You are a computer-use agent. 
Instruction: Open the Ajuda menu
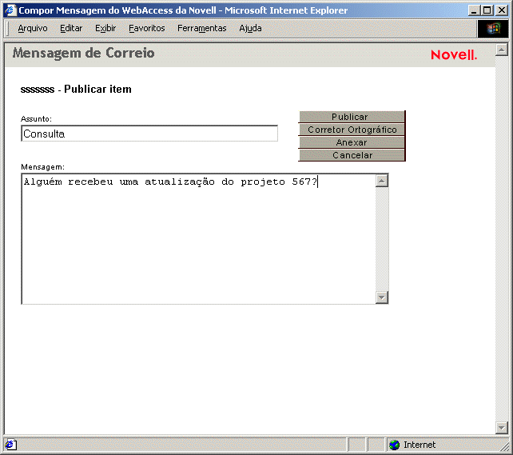[250, 29]
